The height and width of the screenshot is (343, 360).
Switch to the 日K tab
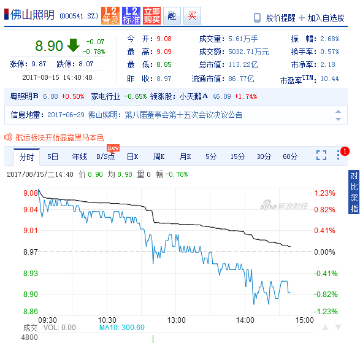[132, 156]
